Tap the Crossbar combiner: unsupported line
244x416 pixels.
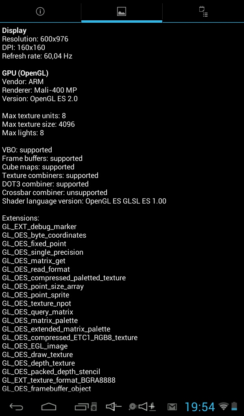click(x=54, y=193)
